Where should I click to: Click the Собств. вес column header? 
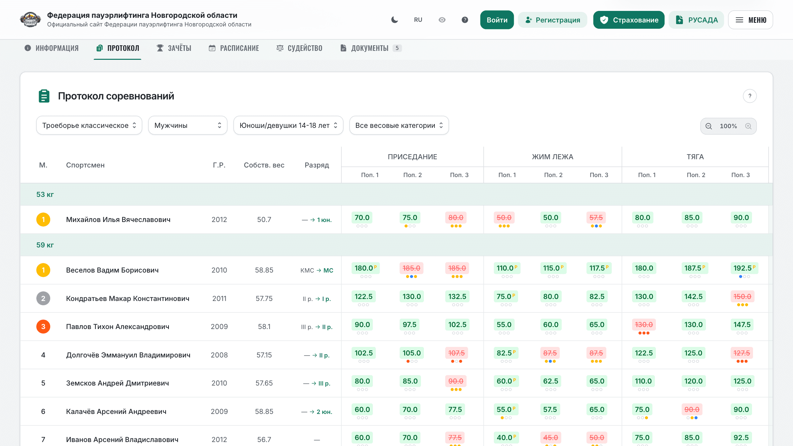(264, 165)
